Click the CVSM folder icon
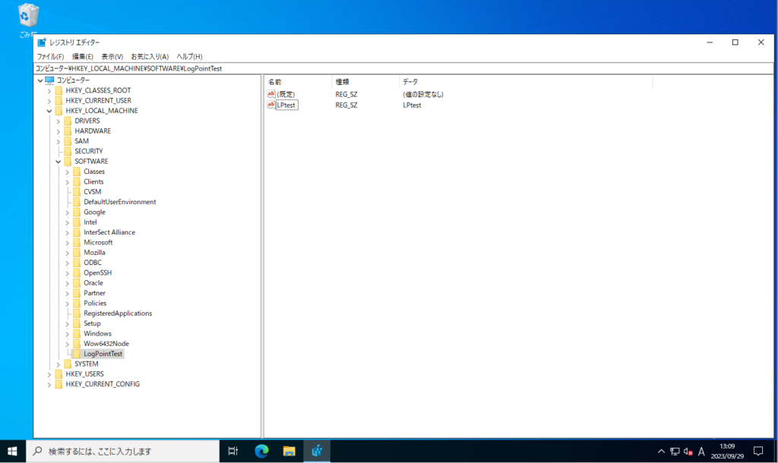The height and width of the screenshot is (463, 778). (77, 192)
